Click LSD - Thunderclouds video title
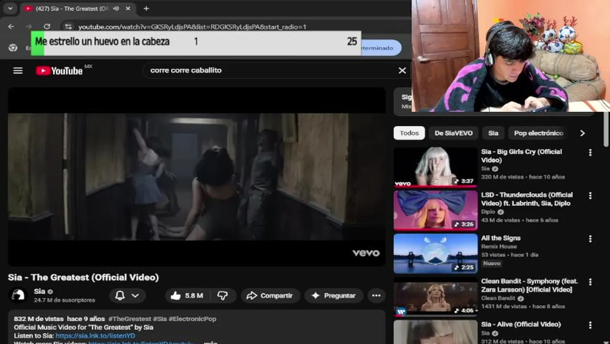Image resolution: width=610 pixels, height=344 pixels. 527,199
